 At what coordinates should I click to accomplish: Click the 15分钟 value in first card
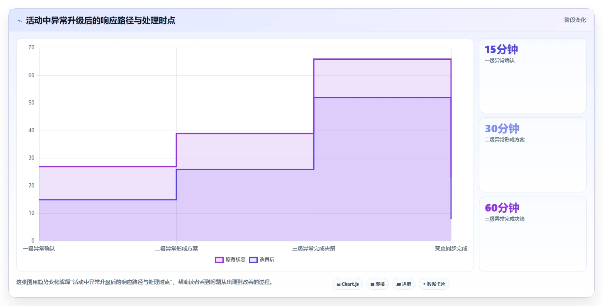[x=501, y=49]
